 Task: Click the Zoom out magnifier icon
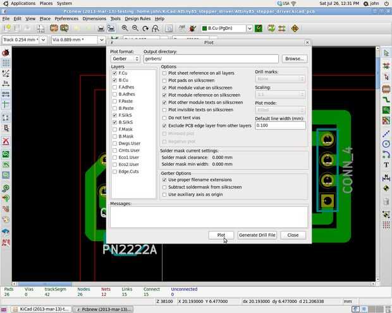point(135,28)
